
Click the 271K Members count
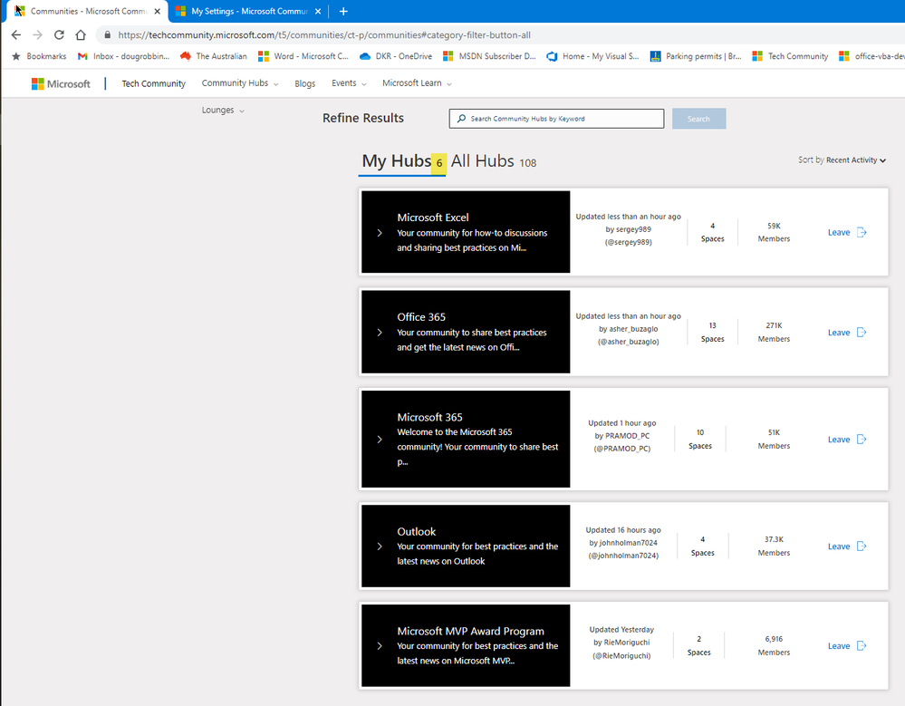774,332
